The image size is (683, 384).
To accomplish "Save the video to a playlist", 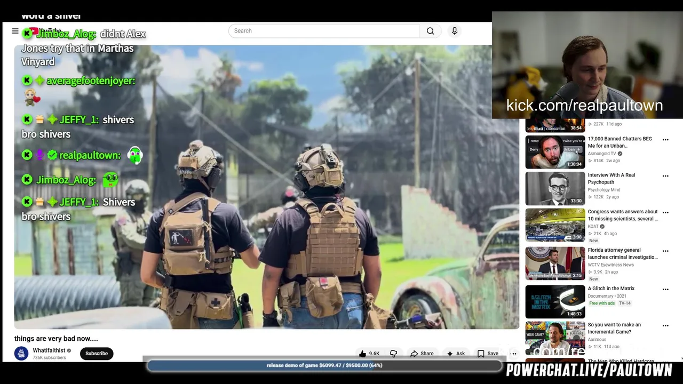I will click(x=488, y=354).
